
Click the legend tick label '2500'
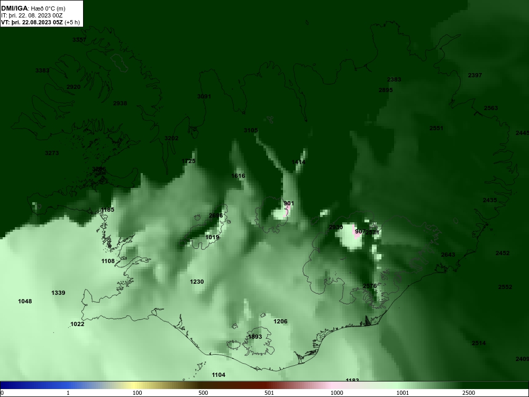[x=469, y=393]
